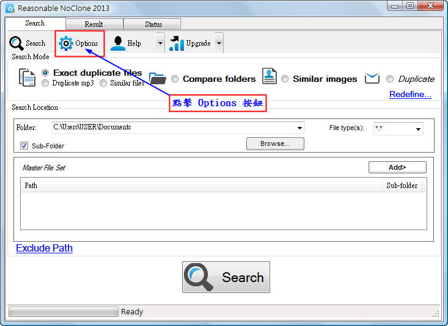Click the duplicate email envelope icon
Image resolution: width=448 pixels, height=326 pixels.
coord(372,78)
